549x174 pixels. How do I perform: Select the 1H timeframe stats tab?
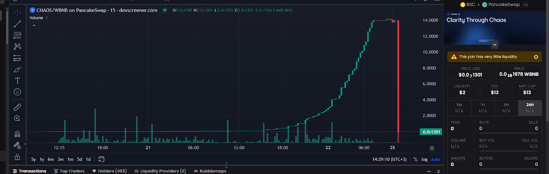click(483, 108)
